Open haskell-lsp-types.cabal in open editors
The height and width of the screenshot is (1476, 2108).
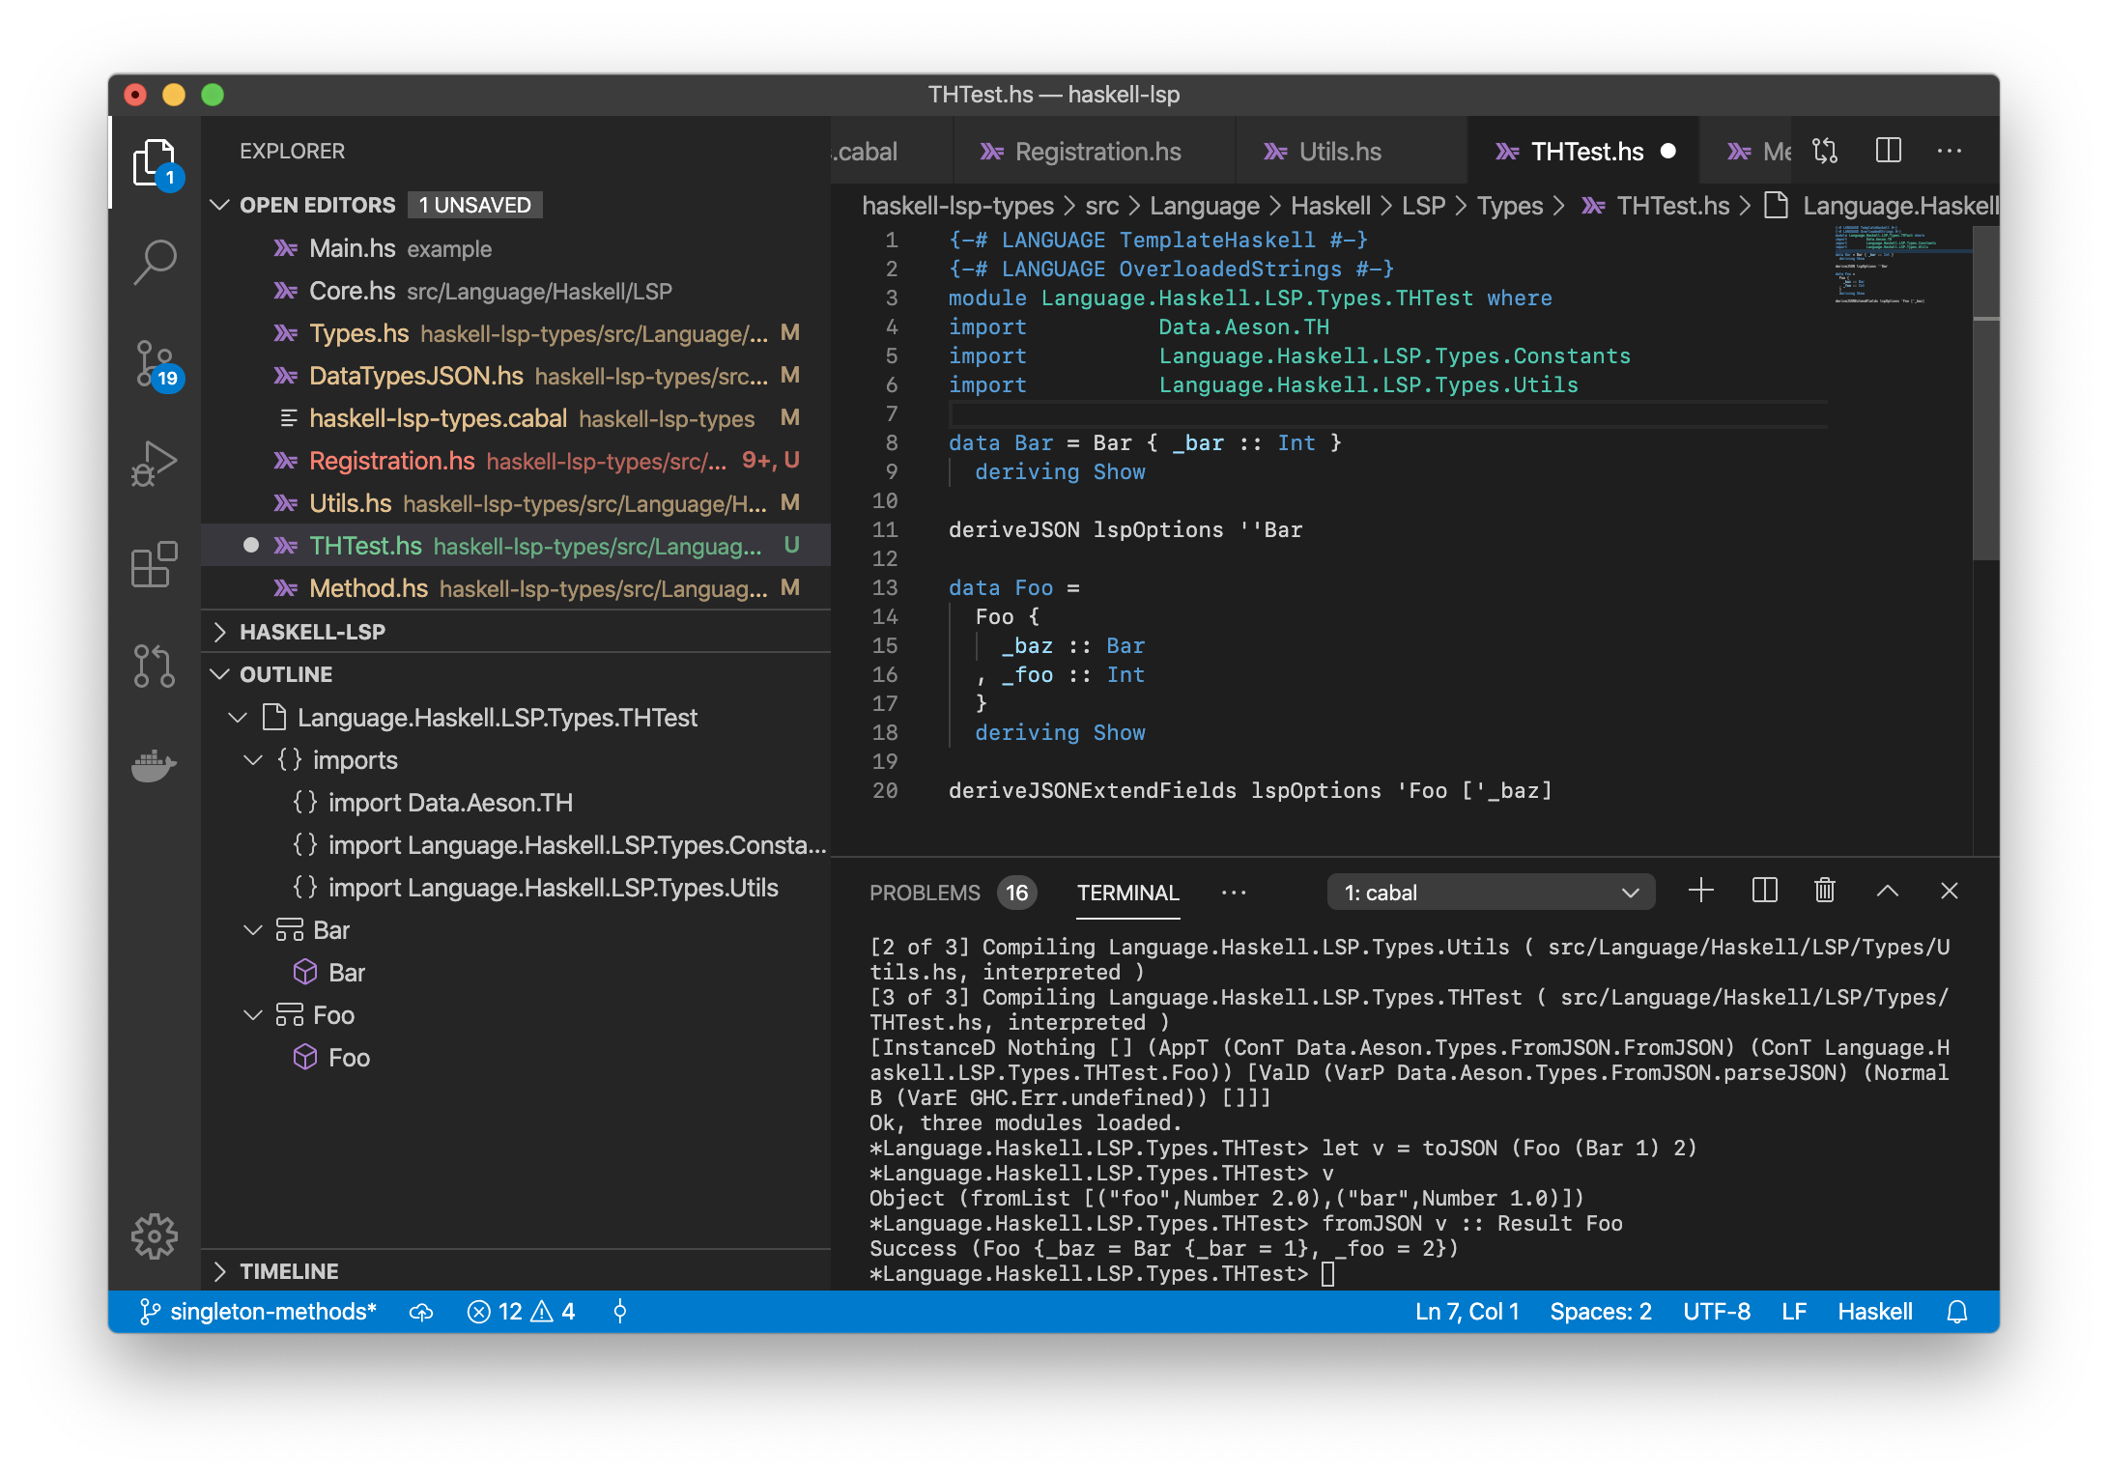(x=516, y=418)
